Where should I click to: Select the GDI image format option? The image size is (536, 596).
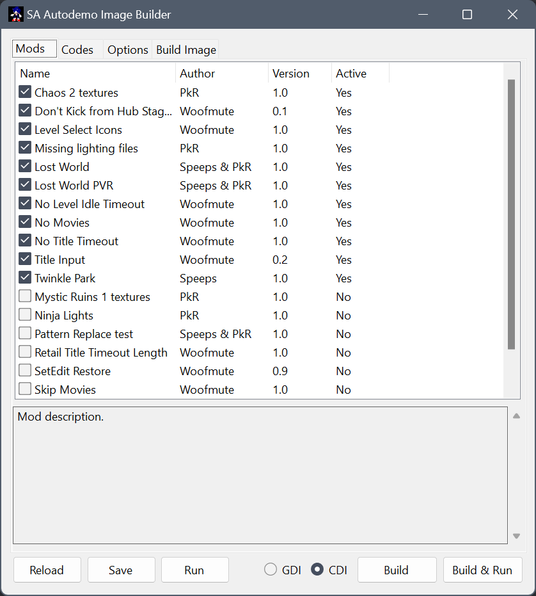(271, 570)
